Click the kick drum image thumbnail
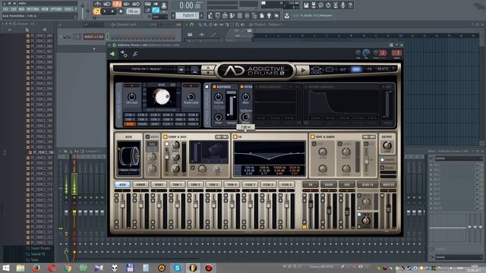 162,97
